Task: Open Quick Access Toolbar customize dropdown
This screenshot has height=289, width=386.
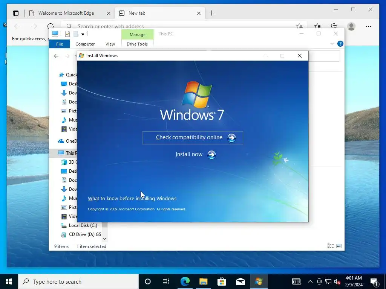Action: [83, 34]
